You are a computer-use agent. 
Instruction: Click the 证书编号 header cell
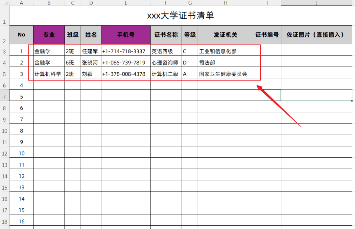click(x=267, y=34)
